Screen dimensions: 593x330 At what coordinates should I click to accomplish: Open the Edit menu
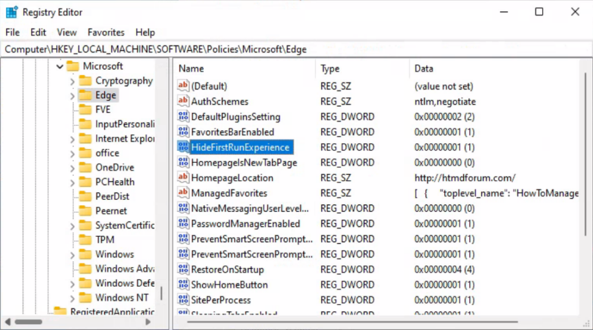click(38, 32)
